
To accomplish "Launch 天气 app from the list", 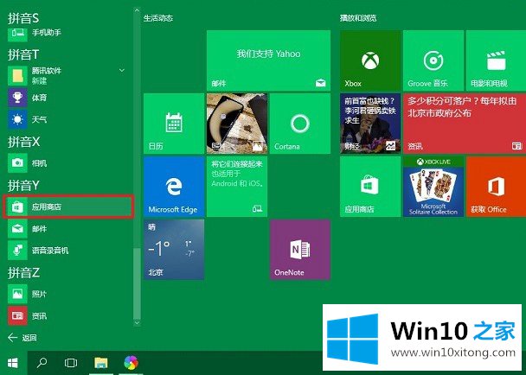I will coord(67,119).
